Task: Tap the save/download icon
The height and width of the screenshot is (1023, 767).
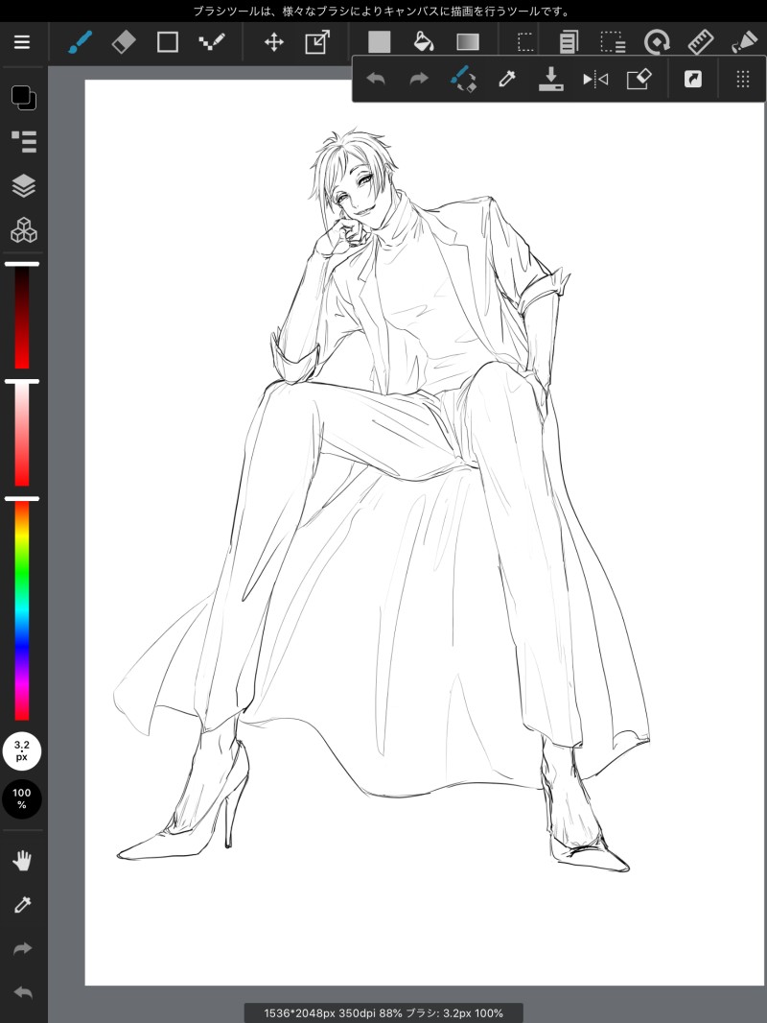Action: (x=550, y=79)
